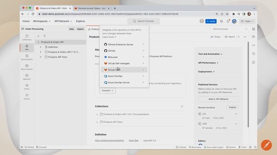Collapse the Products & Orders API tree
The height and width of the screenshot is (155, 277).
[x=39, y=42]
